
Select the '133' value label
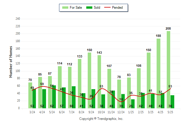coord(80,56)
